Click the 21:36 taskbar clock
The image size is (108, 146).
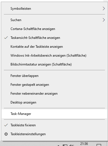coord(84,144)
